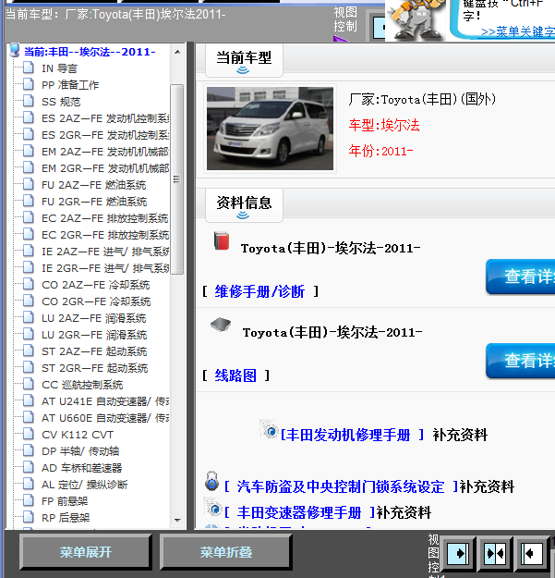Click the page icon beside CC 巡航控制系统

(x=29, y=384)
